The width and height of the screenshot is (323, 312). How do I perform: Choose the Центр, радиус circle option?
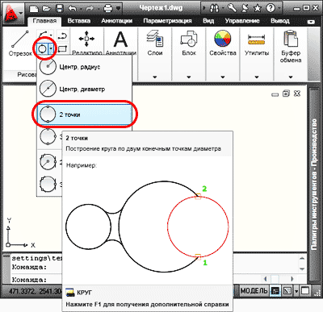[84, 67]
